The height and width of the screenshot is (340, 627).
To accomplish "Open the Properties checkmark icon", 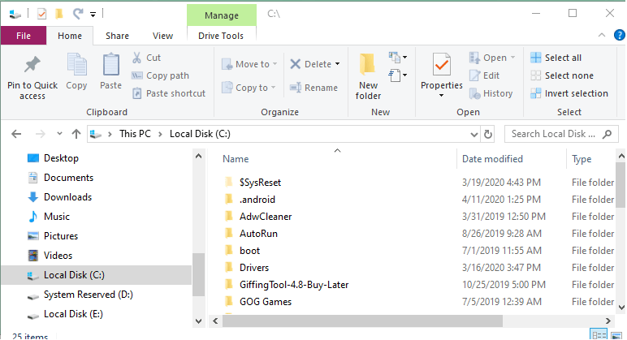I will (x=442, y=64).
